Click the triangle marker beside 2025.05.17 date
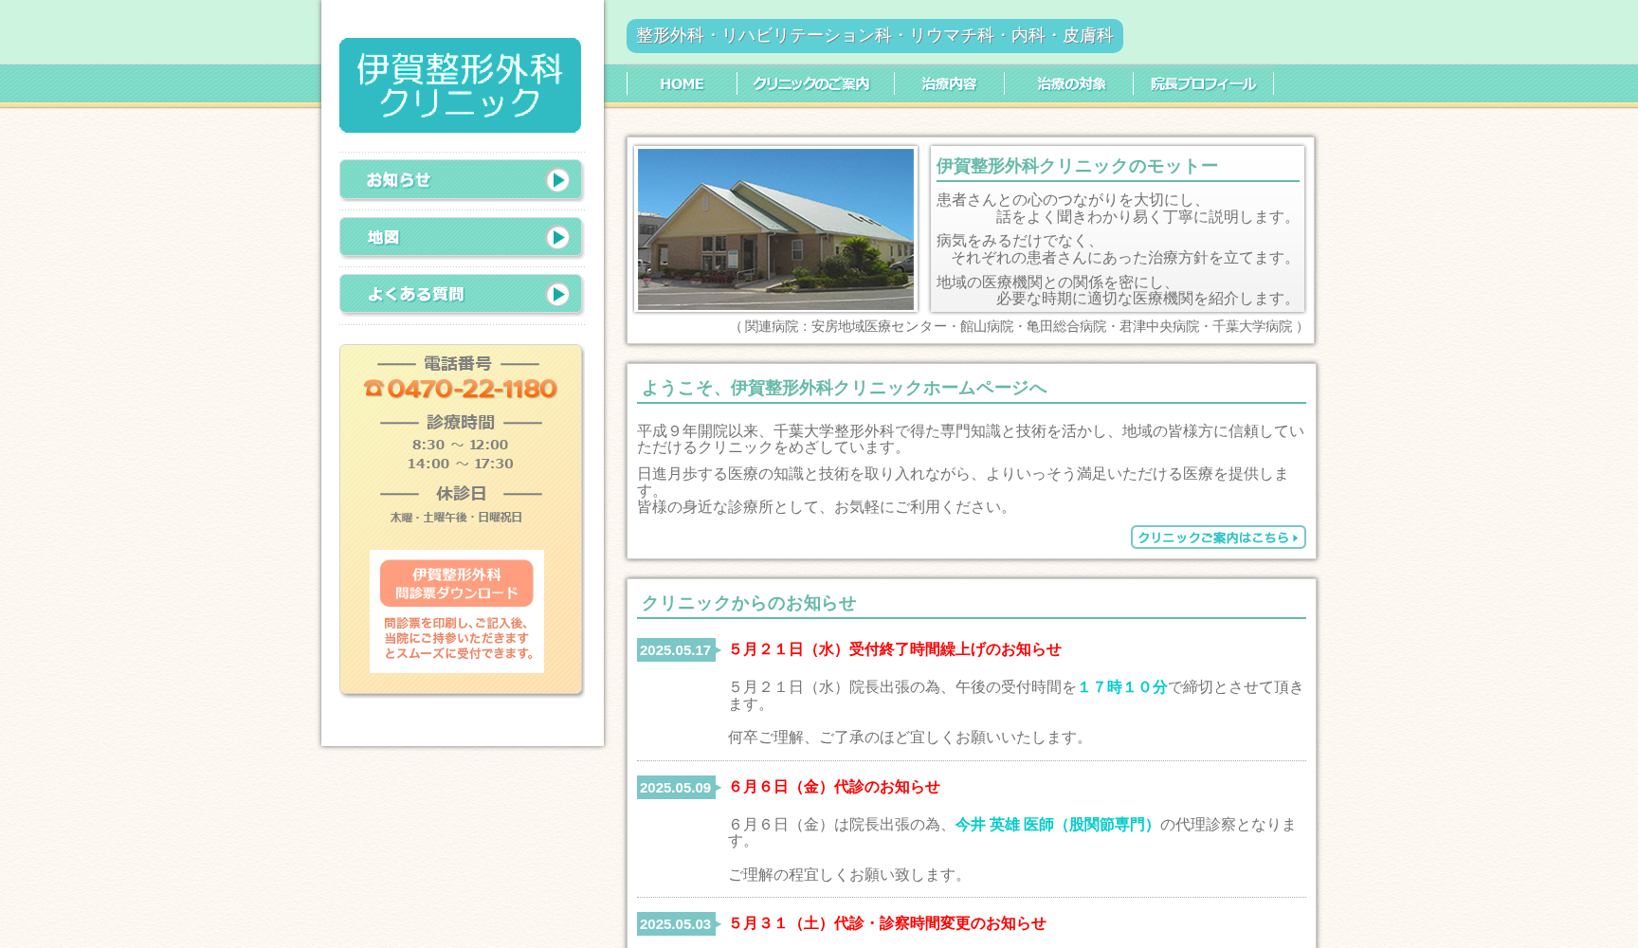Viewport: 1638px width, 948px height. tap(719, 650)
